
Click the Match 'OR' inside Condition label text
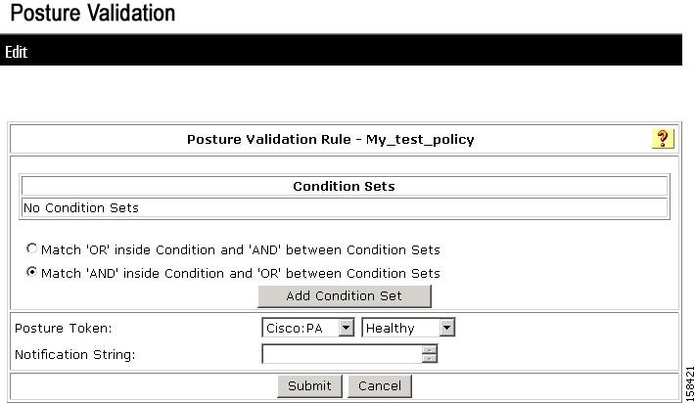(240, 249)
